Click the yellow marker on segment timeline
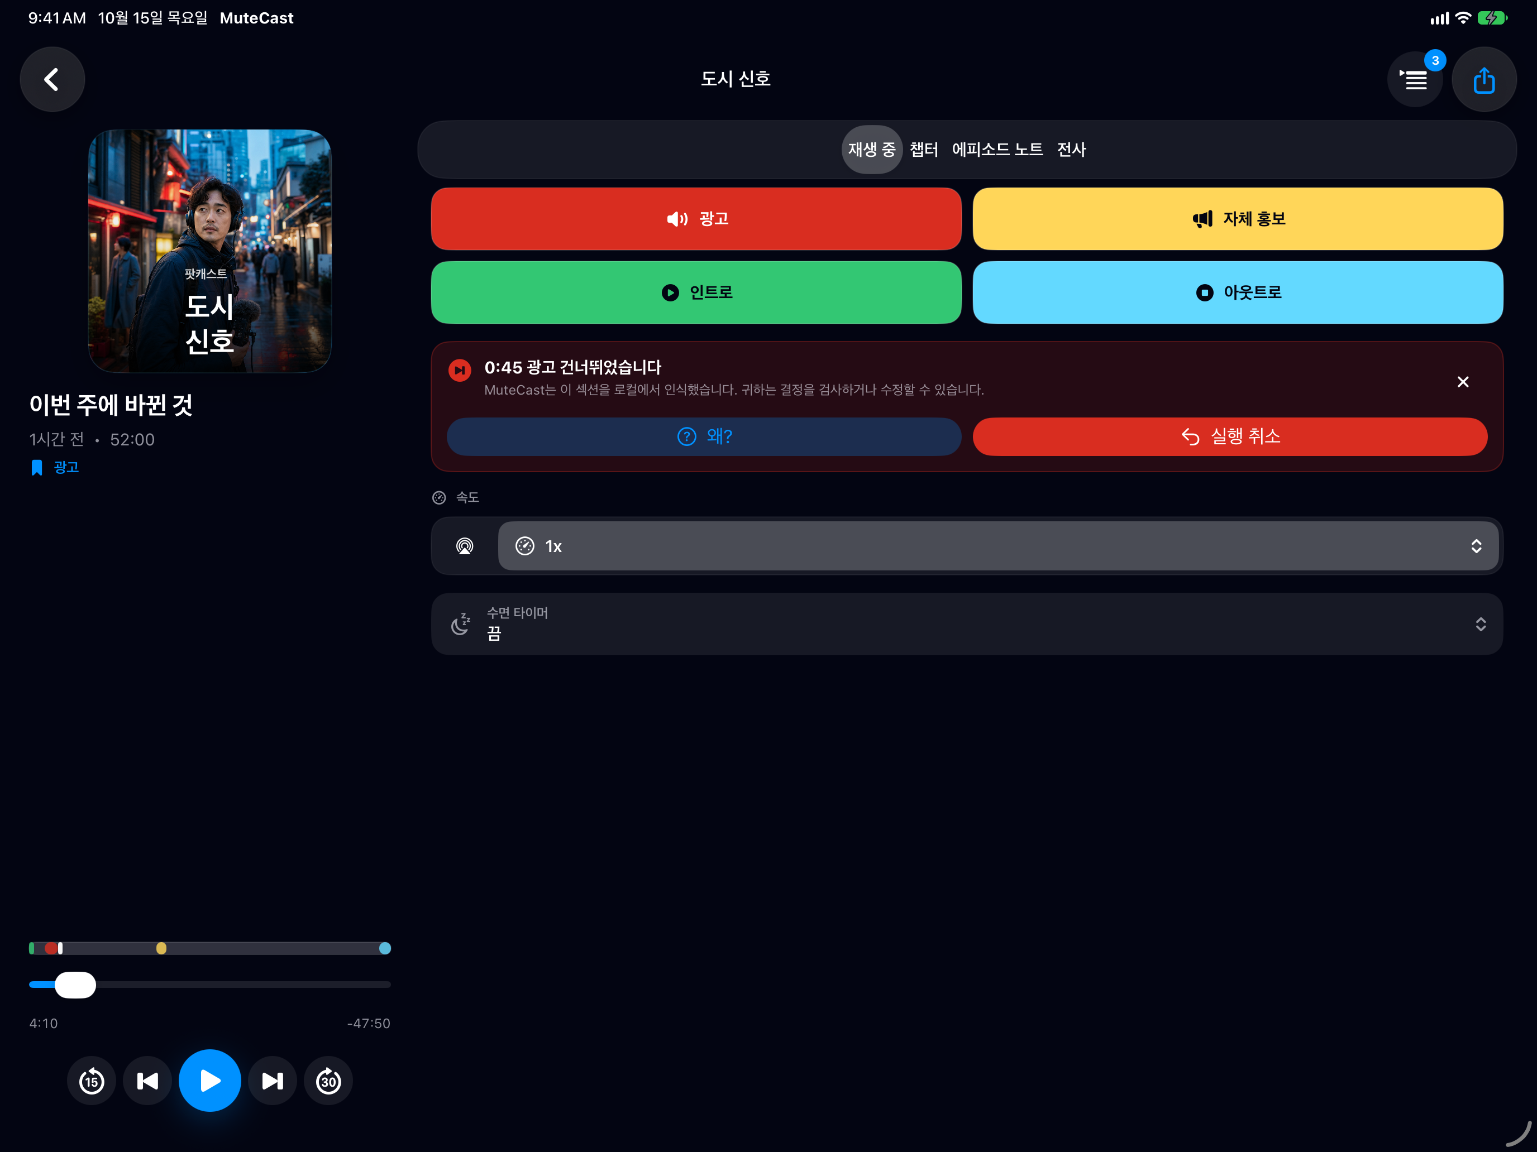 coord(161,948)
